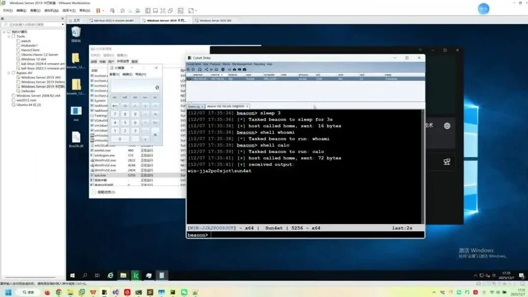The height and width of the screenshot is (297, 528).
Task: Open the Cobalt Strike Payloads menu
Action: [215, 64]
